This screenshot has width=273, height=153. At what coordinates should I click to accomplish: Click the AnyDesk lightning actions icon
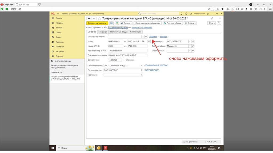tap(246, 9)
